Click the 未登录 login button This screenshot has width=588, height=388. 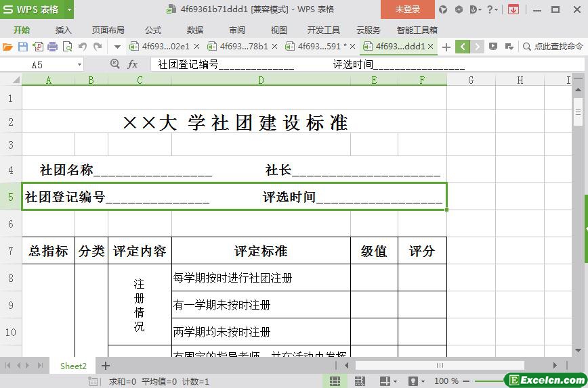[408, 9]
